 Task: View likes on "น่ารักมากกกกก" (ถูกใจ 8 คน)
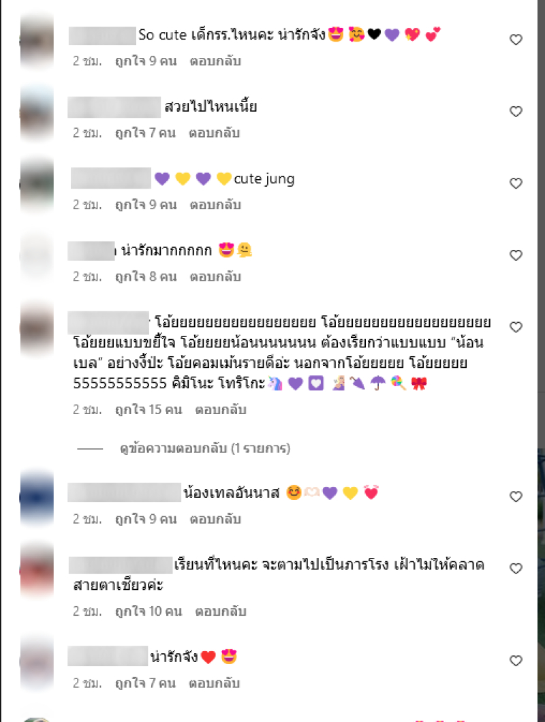click(x=146, y=277)
